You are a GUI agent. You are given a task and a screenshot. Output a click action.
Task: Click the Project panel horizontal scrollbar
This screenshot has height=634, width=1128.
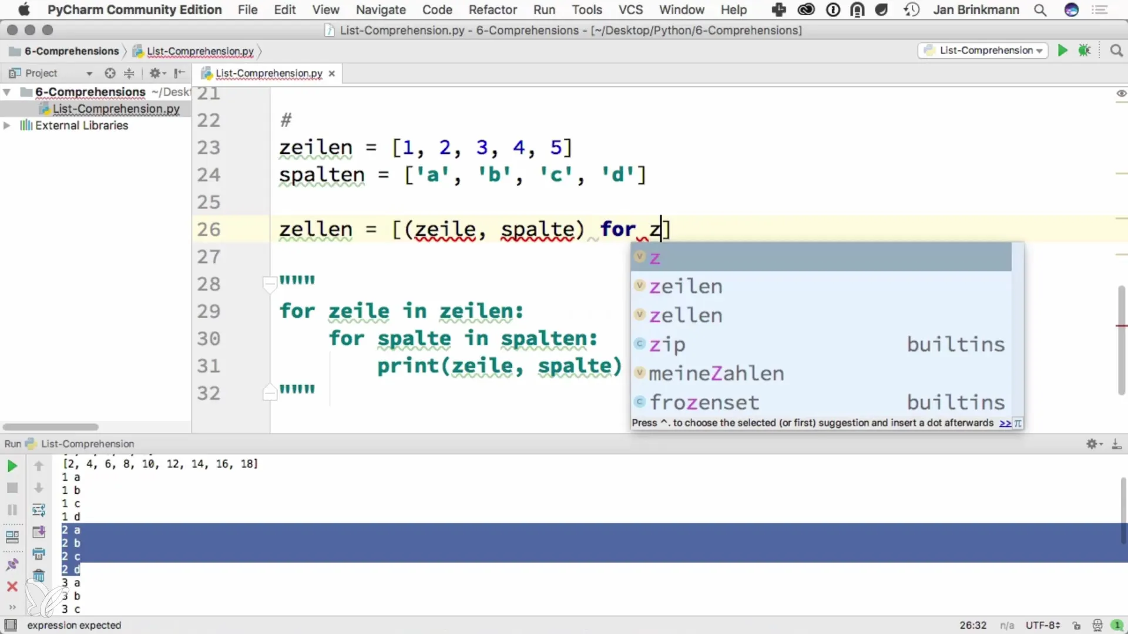51,427
